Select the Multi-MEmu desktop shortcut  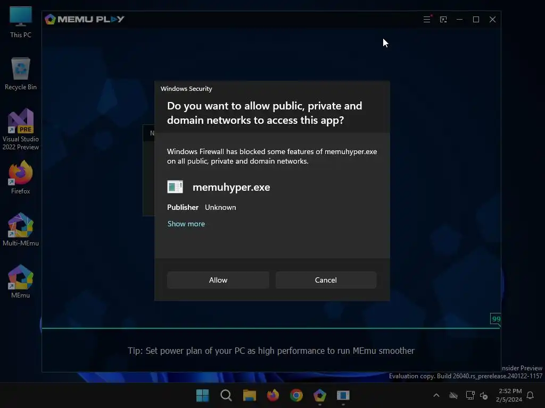point(21,229)
